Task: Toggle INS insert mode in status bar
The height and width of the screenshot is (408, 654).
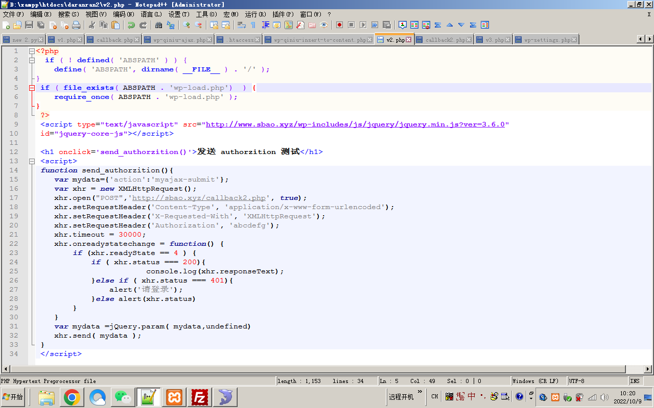Action: coord(635,381)
